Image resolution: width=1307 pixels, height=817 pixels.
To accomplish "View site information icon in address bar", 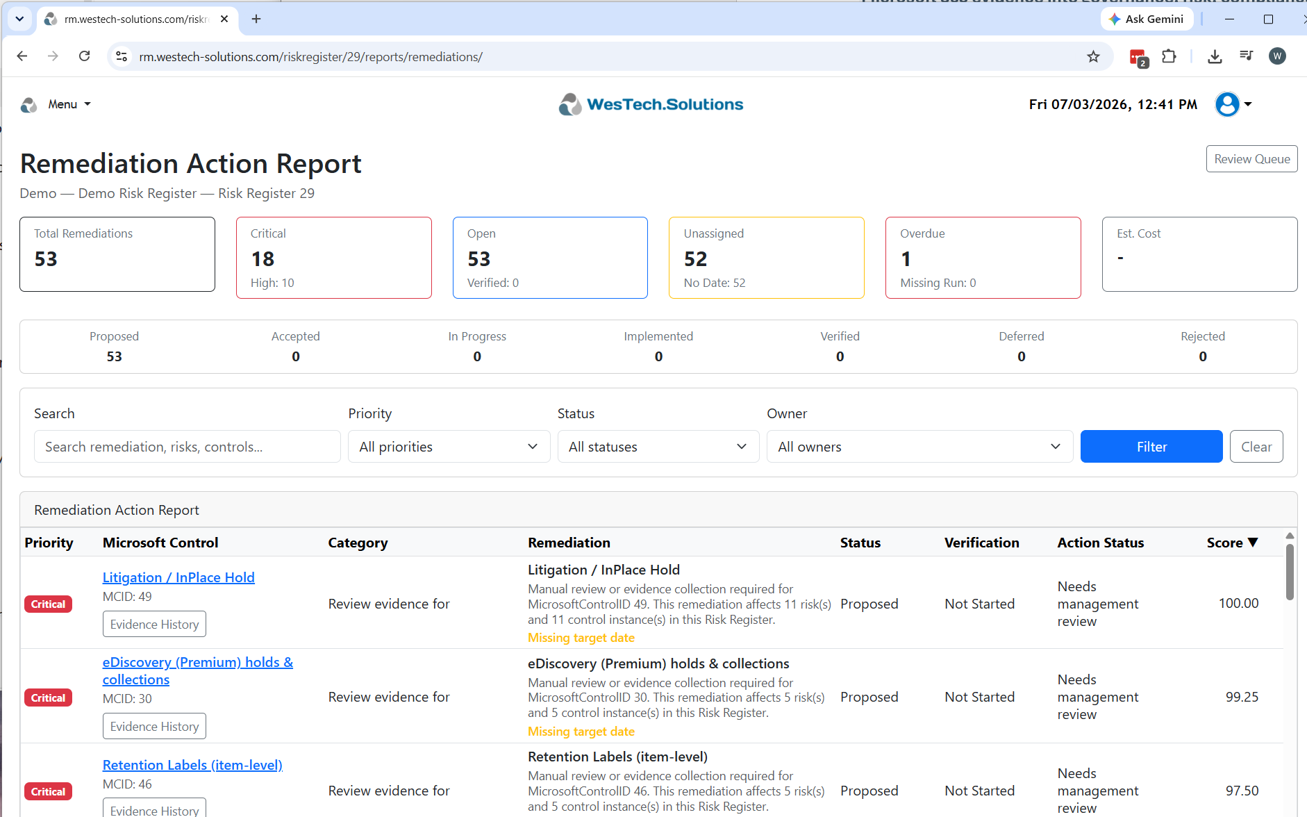I will pos(122,56).
